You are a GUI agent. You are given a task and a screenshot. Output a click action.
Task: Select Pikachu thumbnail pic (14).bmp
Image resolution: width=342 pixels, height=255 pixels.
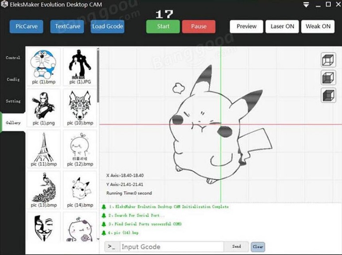(x=80, y=190)
